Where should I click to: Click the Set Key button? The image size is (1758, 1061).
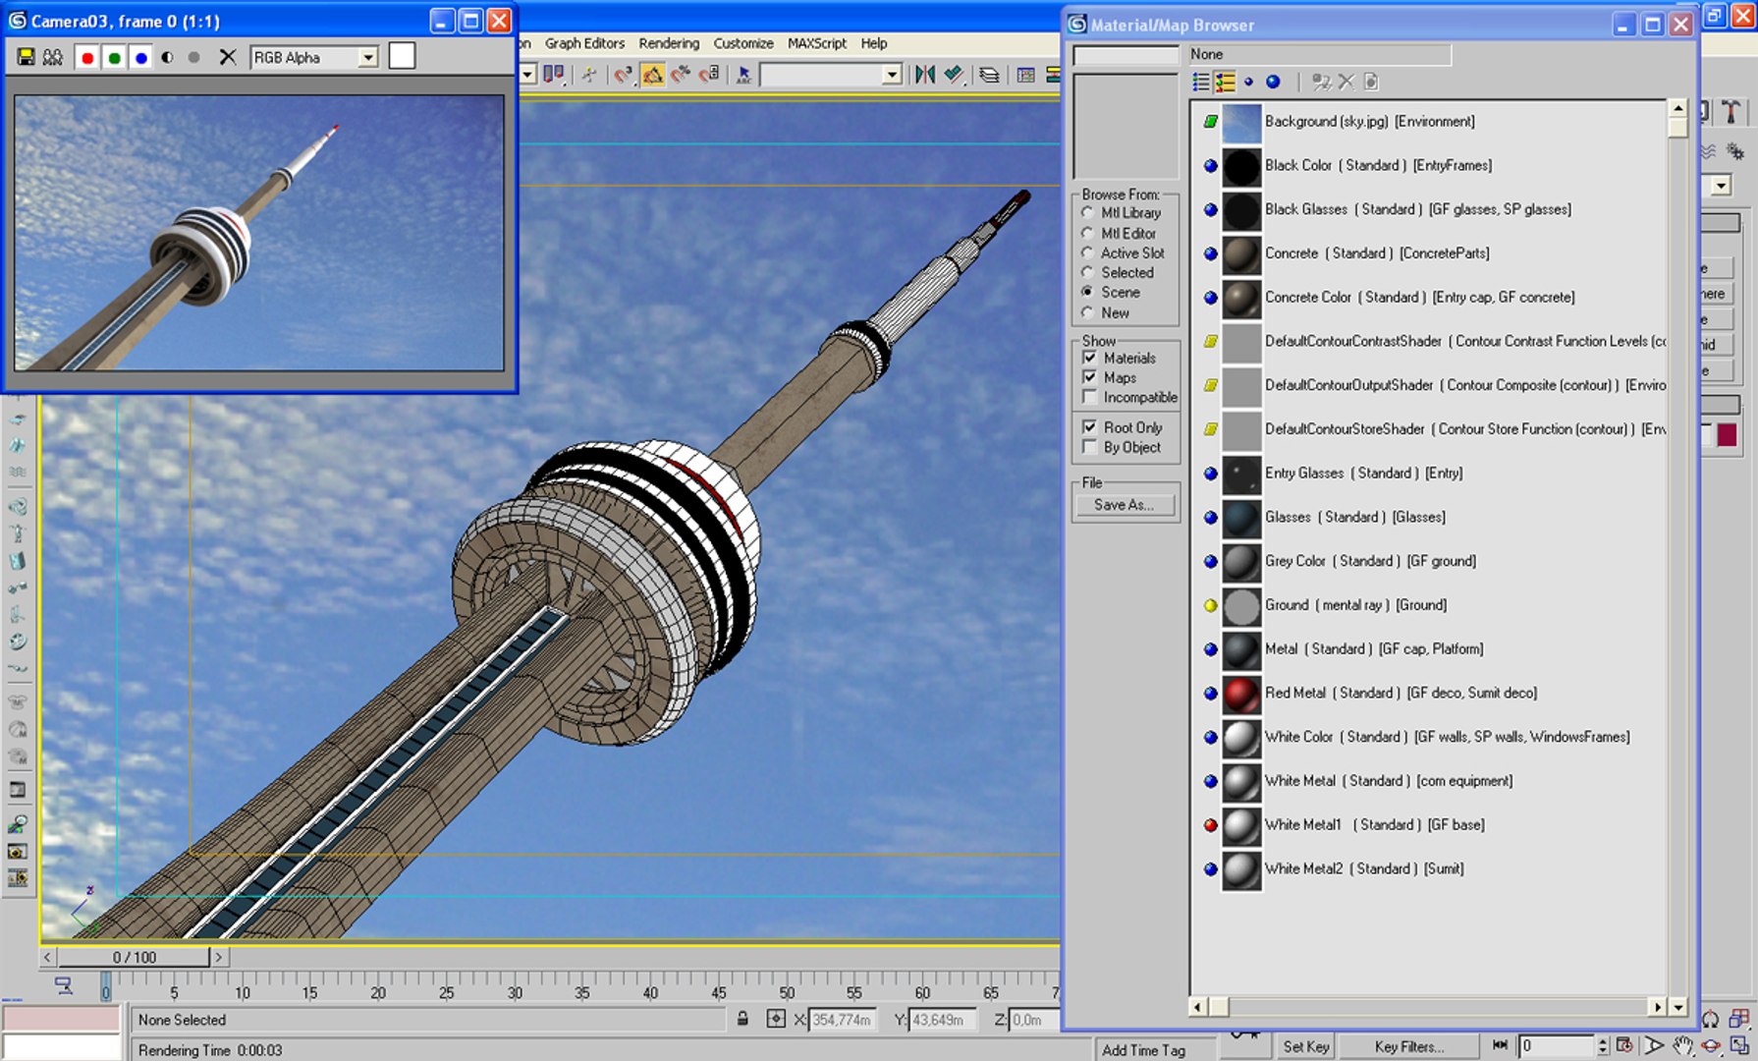pyautogui.click(x=1306, y=1046)
